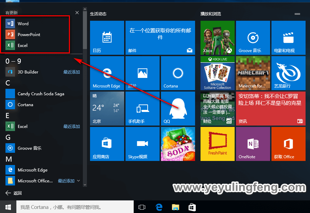This screenshot has width=310, height=213.
Task: Click the M section header
Action: [9, 159]
